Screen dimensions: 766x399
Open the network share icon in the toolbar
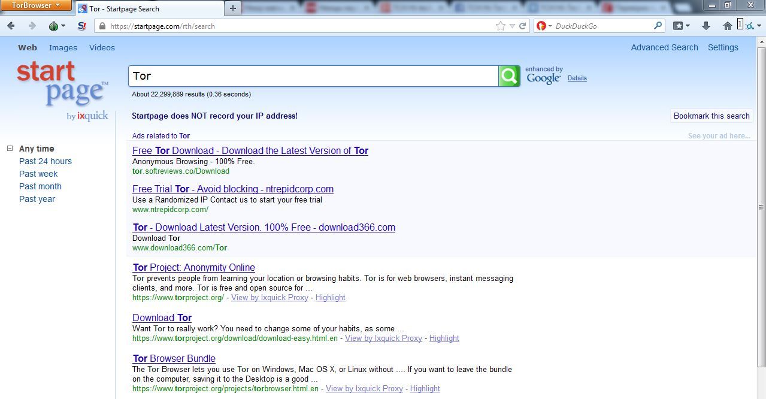point(749,26)
